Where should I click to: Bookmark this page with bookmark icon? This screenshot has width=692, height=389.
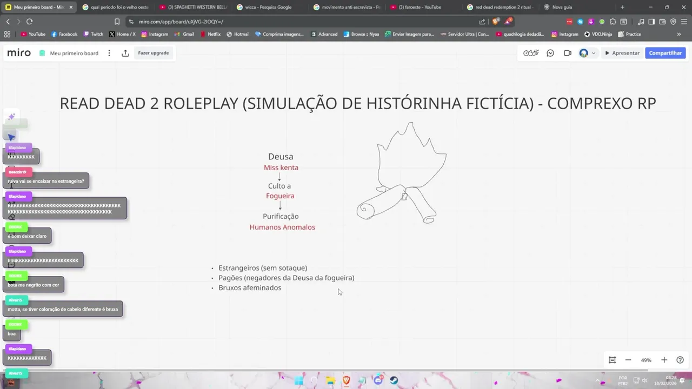117,22
